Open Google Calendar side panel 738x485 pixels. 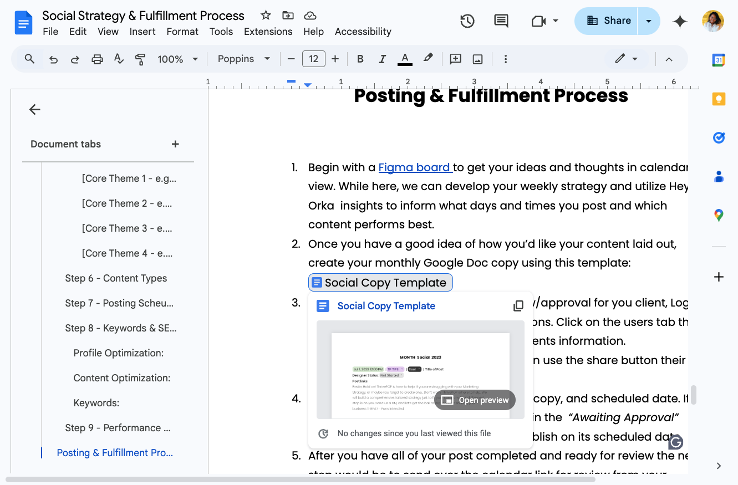(719, 60)
